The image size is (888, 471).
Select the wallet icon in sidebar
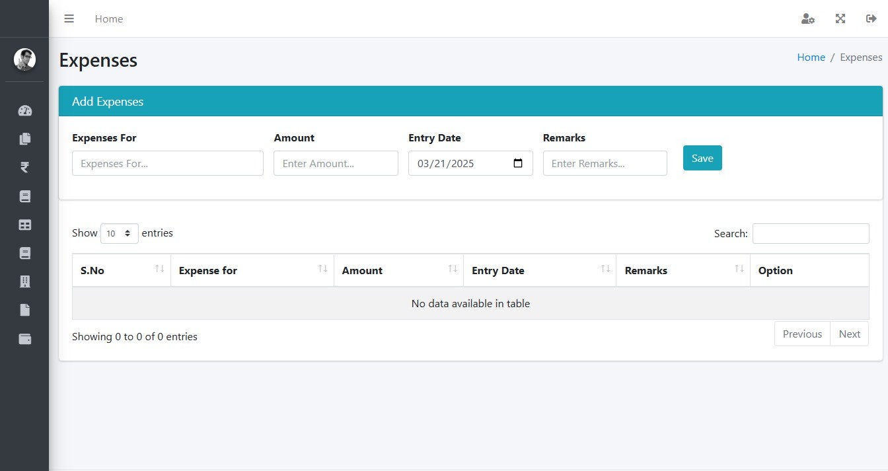click(x=24, y=339)
